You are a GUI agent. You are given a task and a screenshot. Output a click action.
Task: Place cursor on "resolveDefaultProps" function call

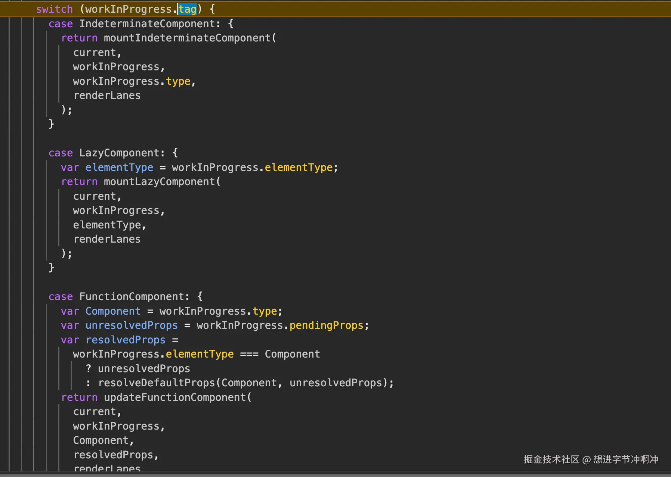coord(157,383)
